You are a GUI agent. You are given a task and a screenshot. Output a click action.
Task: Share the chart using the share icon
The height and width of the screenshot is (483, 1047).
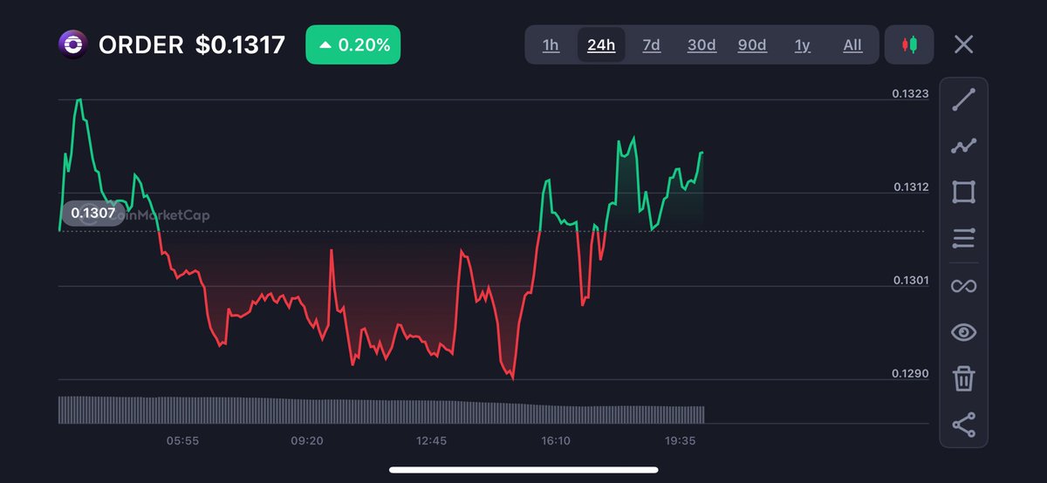[x=963, y=425]
